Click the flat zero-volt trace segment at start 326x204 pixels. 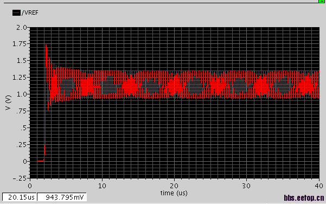[x=36, y=161]
